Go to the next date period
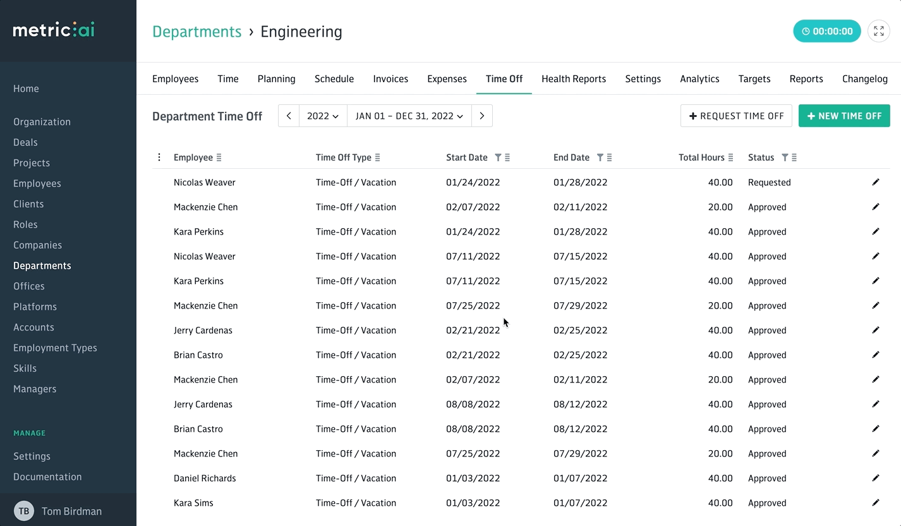This screenshot has height=526, width=901. click(x=482, y=116)
